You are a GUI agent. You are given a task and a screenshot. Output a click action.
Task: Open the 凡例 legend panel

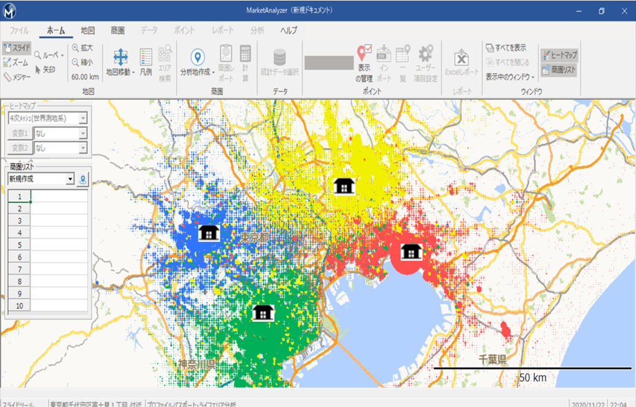(x=147, y=59)
